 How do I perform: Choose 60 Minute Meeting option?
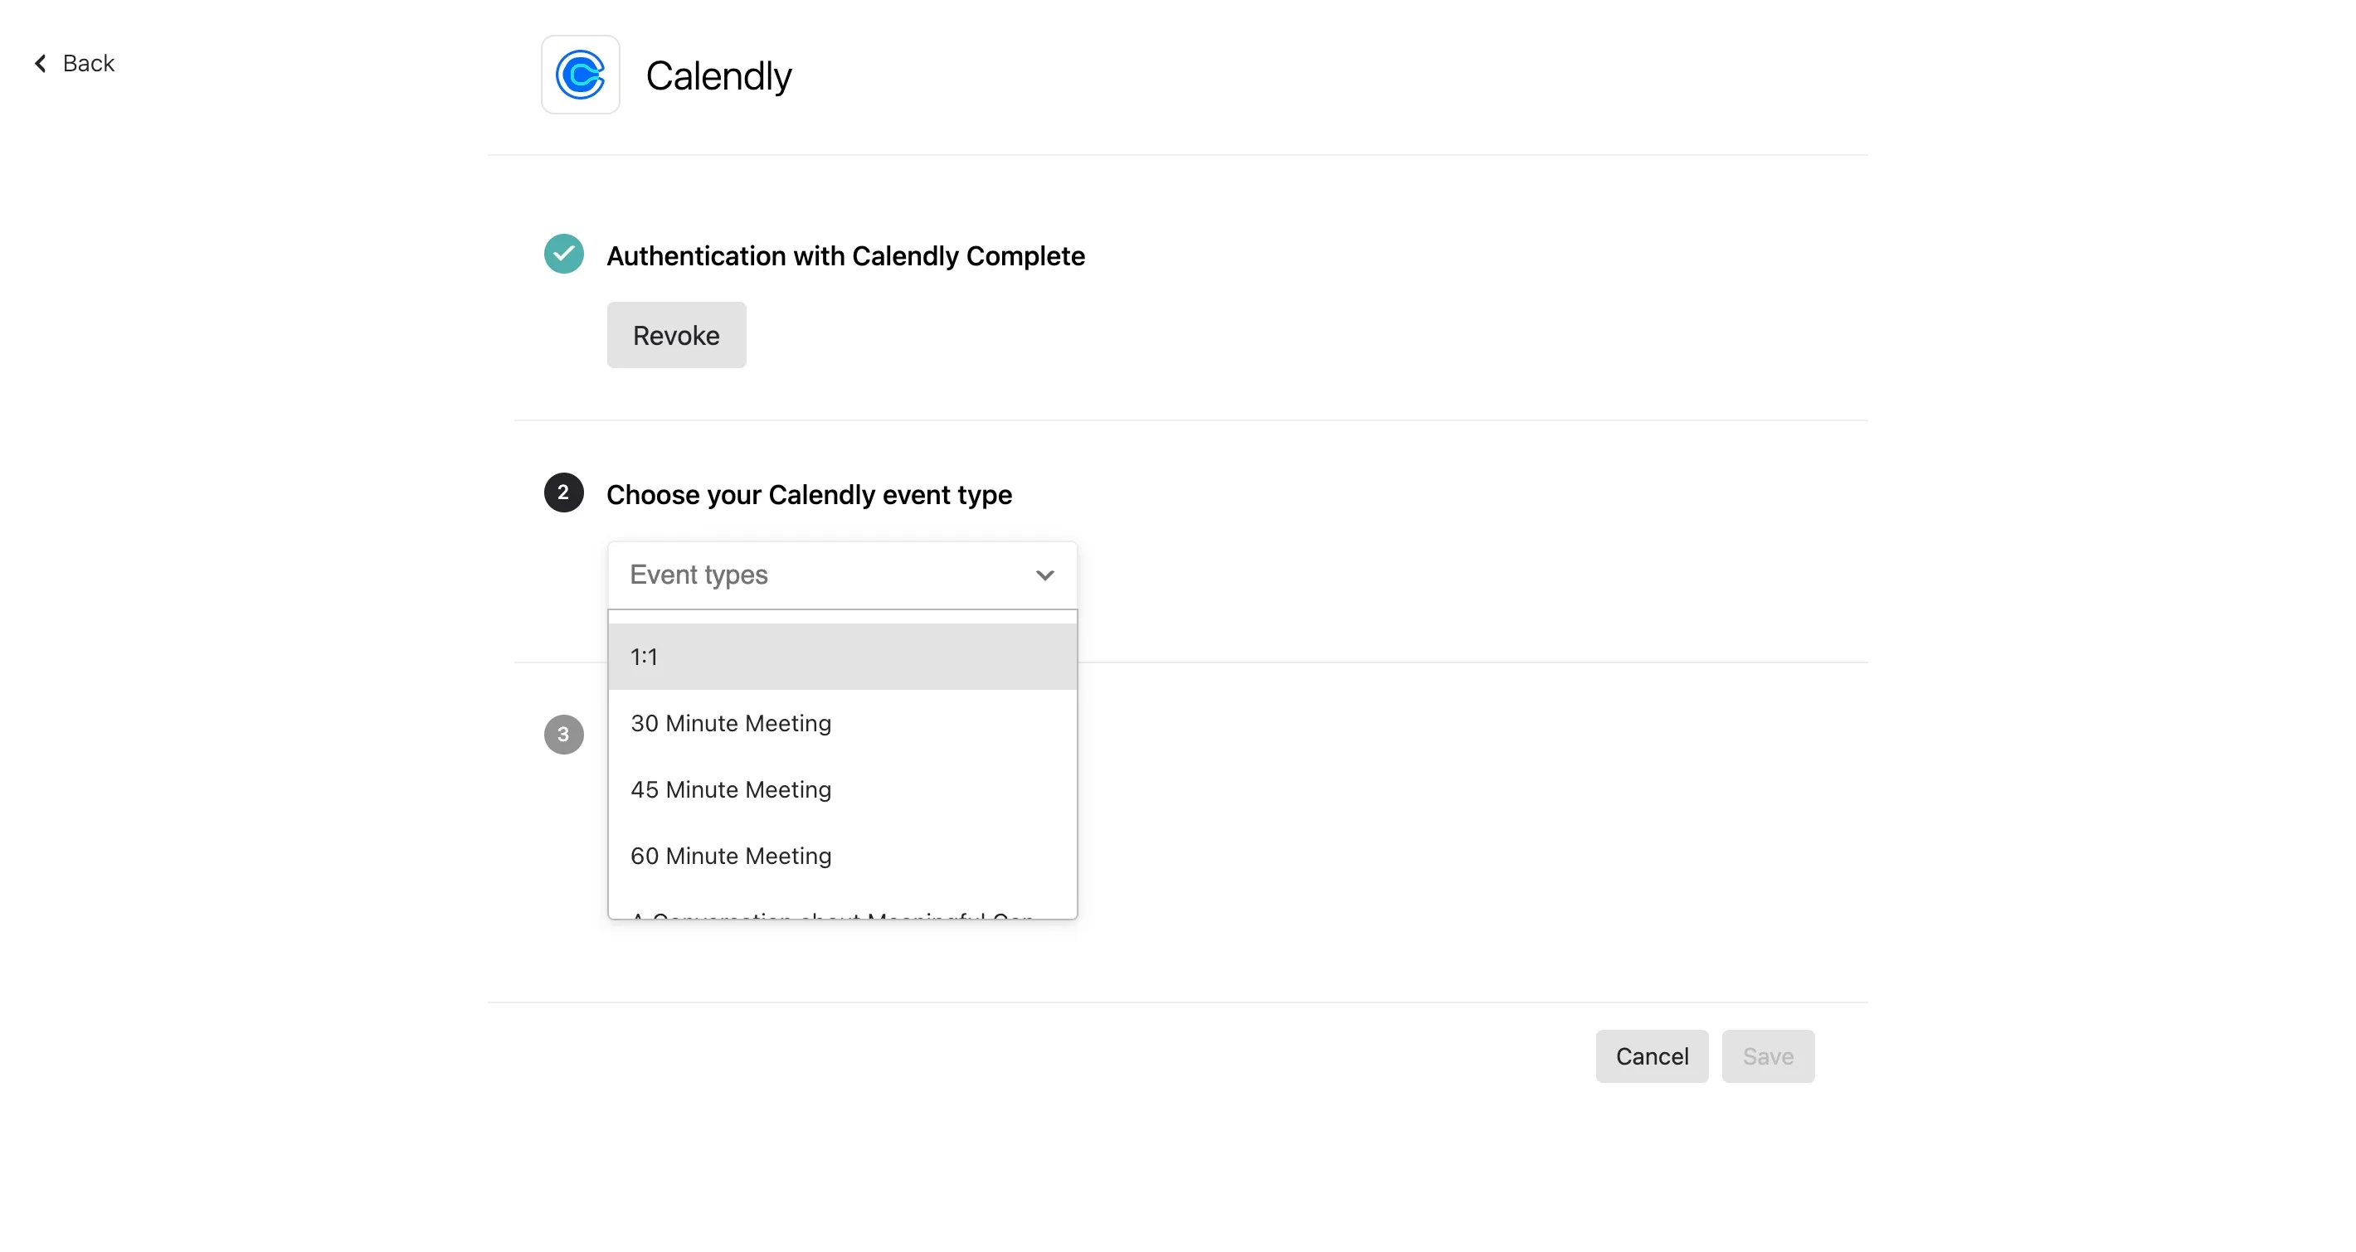click(x=842, y=856)
